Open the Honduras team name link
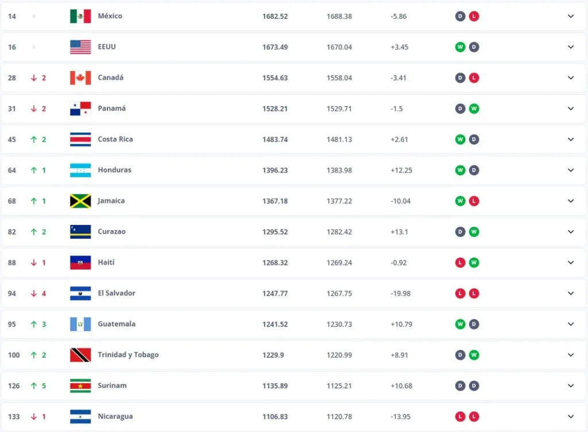The height and width of the screenshot is (432, 588). pos(114,170)
